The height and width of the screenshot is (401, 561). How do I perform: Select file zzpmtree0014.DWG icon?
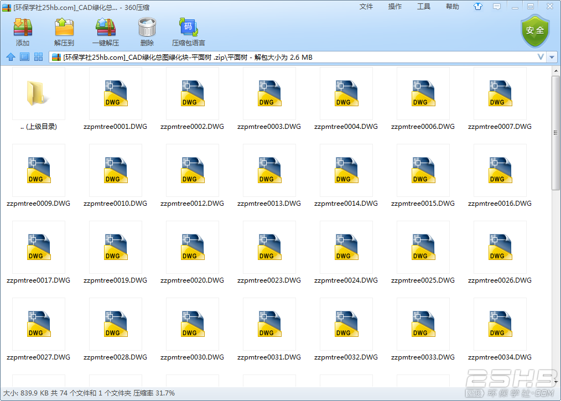click(x=346, y=170)
